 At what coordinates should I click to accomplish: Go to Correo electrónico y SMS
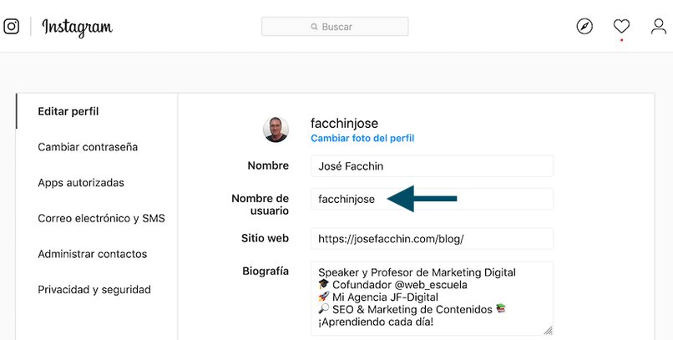coord(101,219)
